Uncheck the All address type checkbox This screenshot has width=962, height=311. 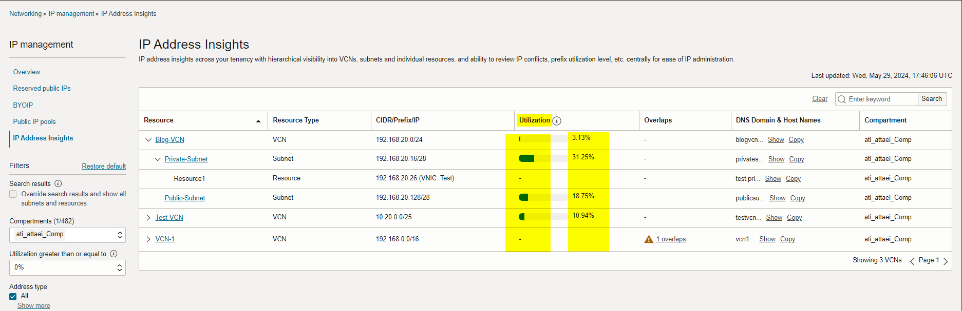(x=13, y=297)
